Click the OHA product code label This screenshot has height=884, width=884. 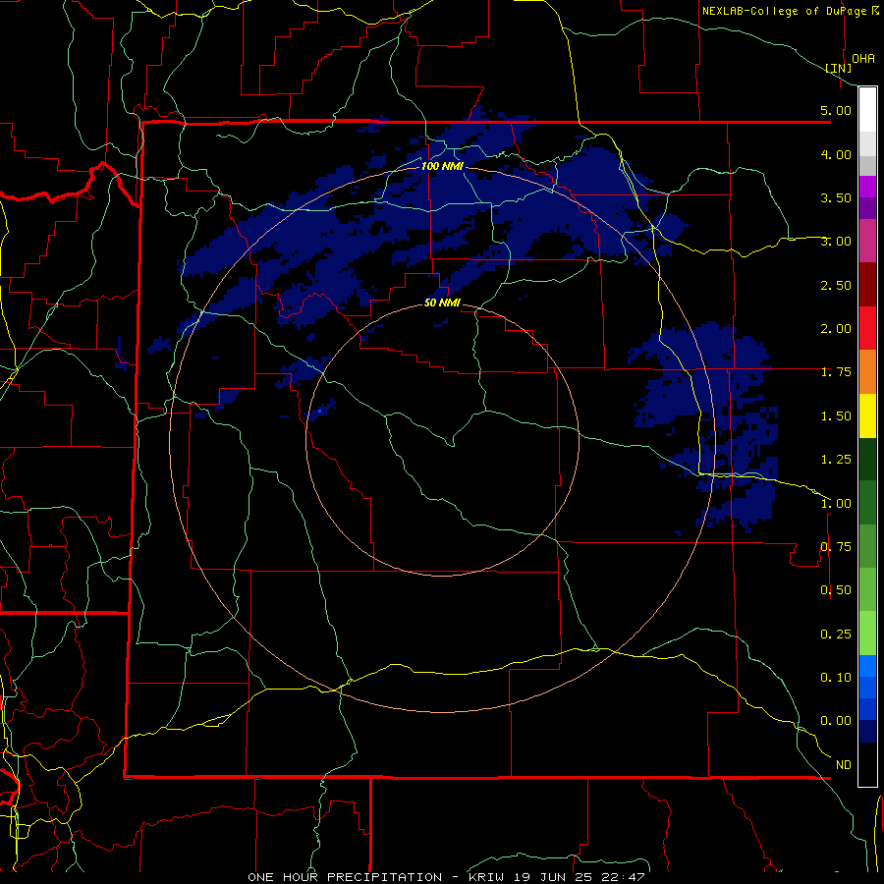pos(863,59)
